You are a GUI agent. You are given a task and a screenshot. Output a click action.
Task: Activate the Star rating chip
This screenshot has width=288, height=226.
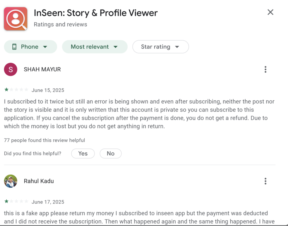(160, 47)
